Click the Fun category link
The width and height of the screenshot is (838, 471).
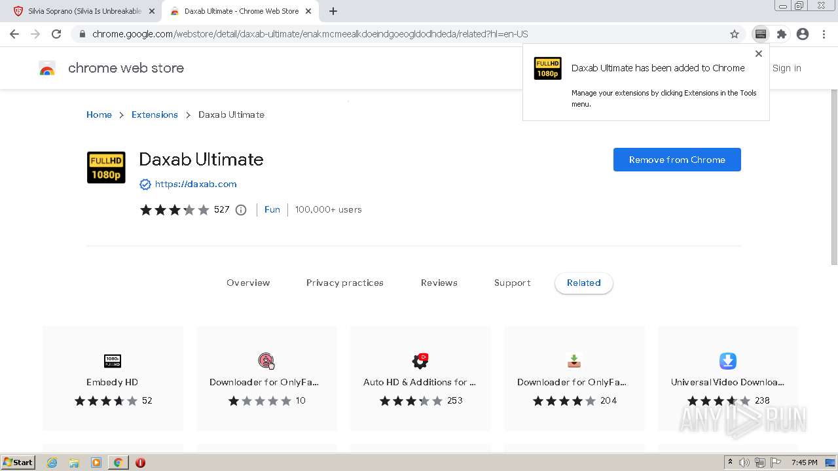[272, 210]
